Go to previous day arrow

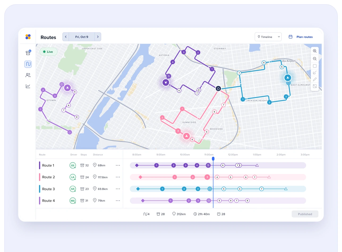point(66,37)
